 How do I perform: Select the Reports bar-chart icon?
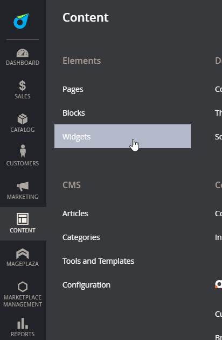23,323
